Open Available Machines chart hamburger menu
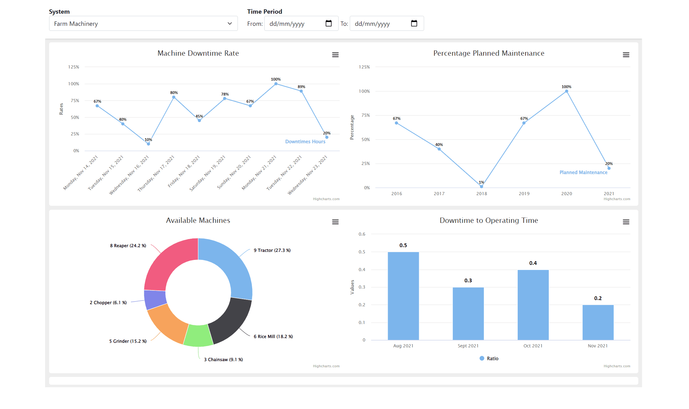Viewport: 689px width, 409px height. click(335, 222)
